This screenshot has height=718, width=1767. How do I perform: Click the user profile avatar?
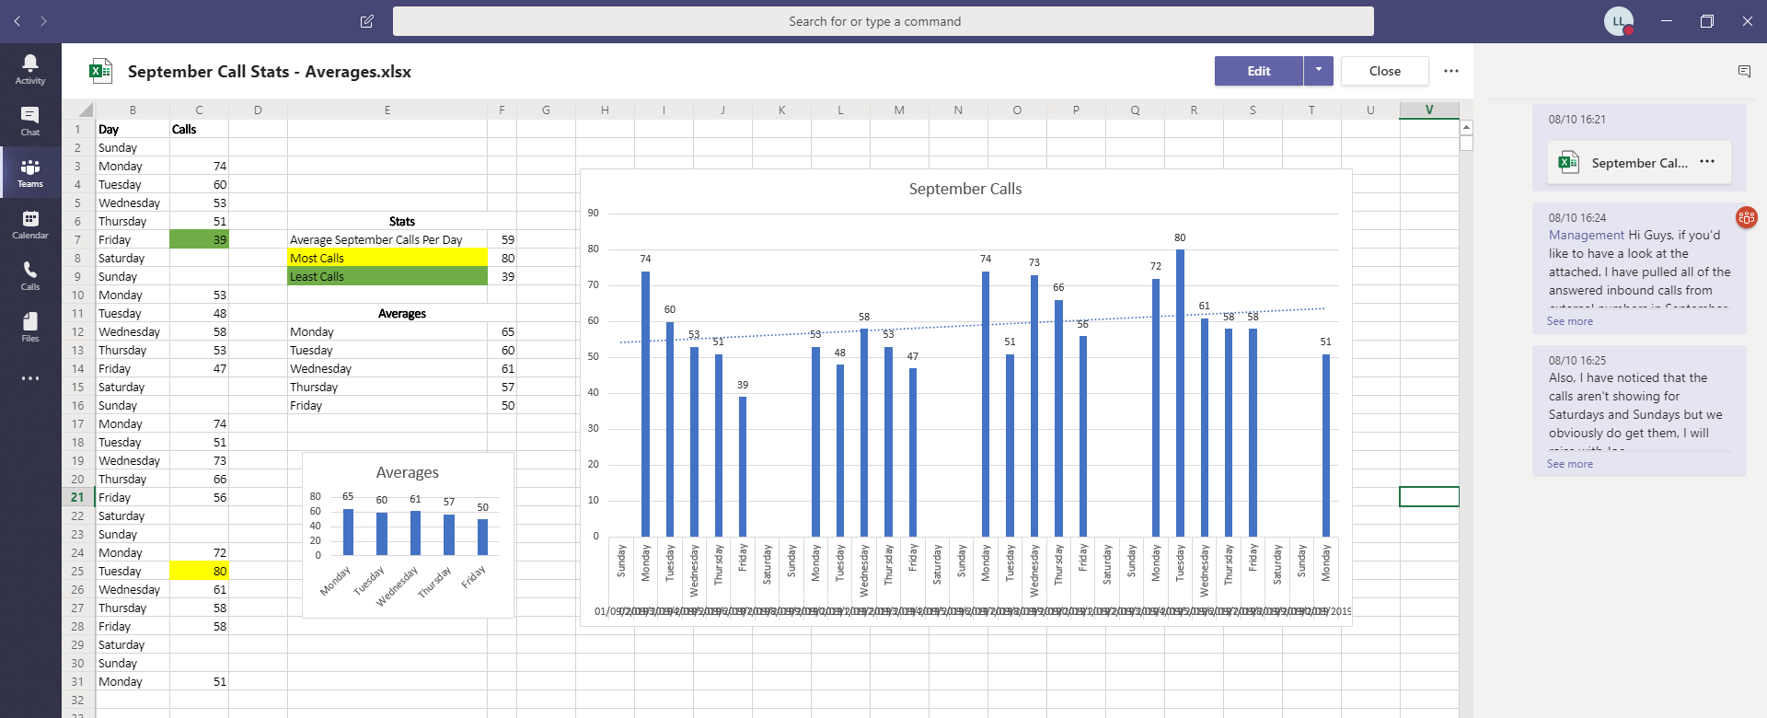pos(1618,21)
